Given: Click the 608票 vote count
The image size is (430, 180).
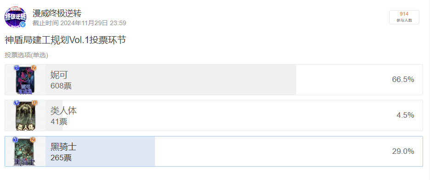Looking at the screenshot, I should [61, 86].
